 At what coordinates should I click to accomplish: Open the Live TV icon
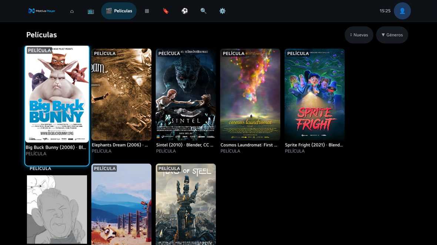point(91,11)
